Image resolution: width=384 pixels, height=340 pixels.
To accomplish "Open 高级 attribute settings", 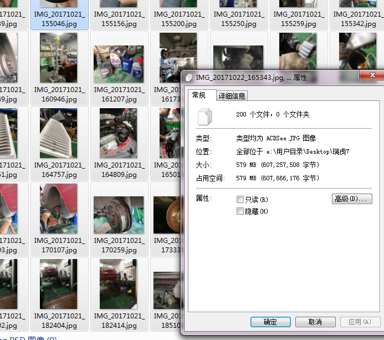I will [x=352, y=199].
